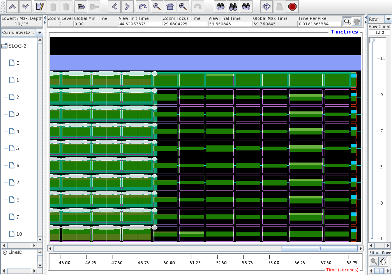Screen dimensions: 392x275
Task: Click the zoom in magnifier icon
Action: 183,6
